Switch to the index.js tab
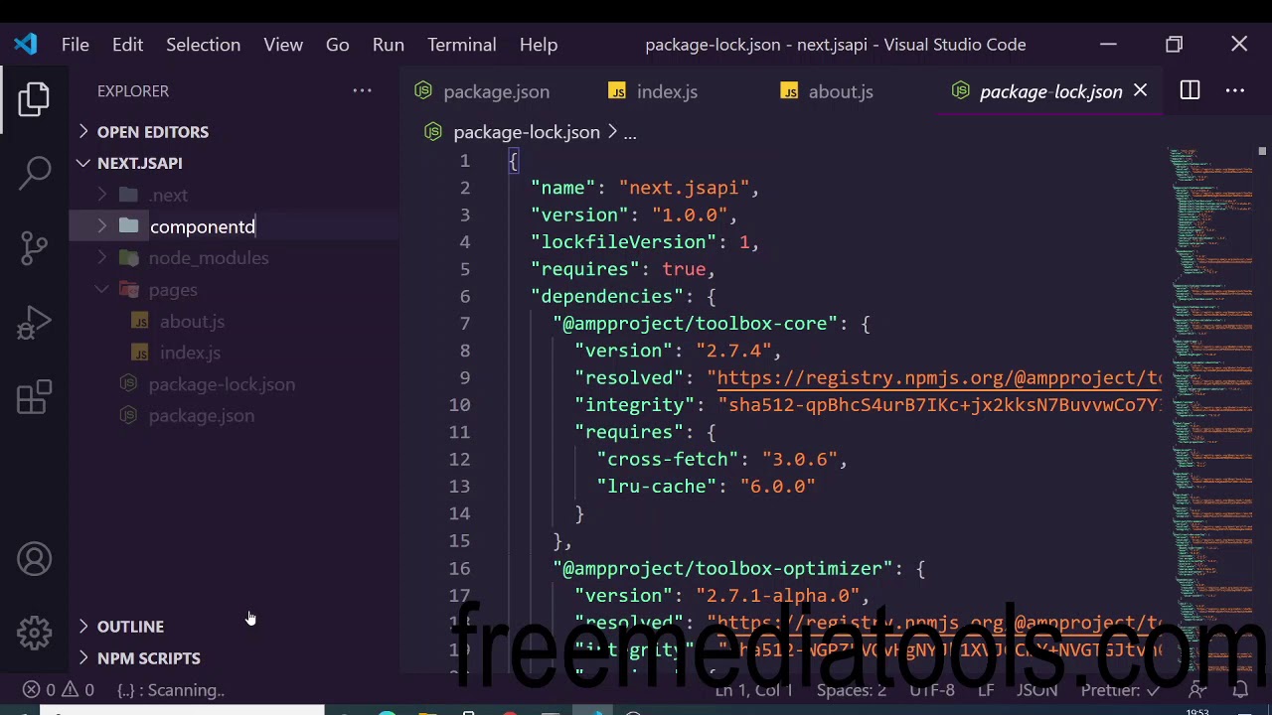Image resolution: width=1272 pixels, height=715 pixels. click(x=666, y=91)
